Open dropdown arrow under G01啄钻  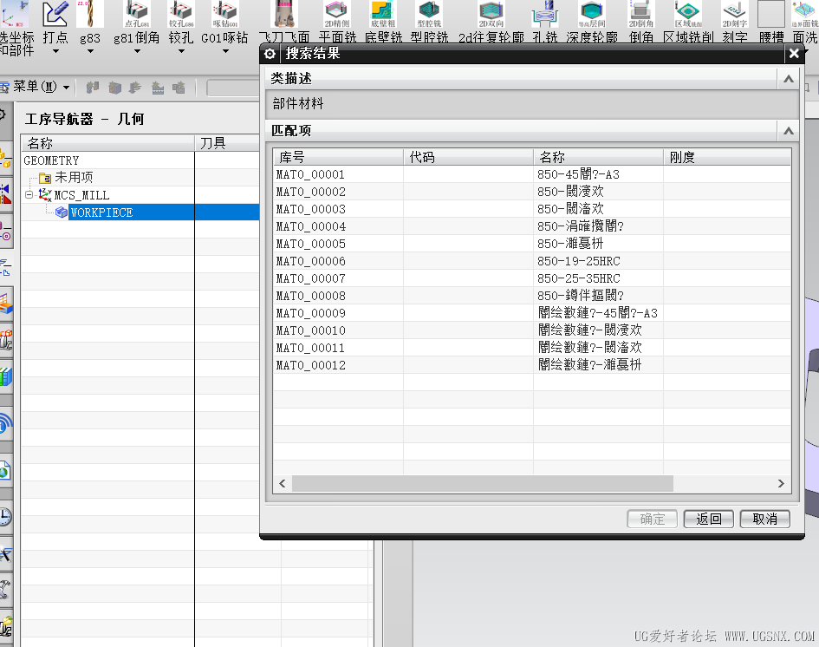(x=225, y=51)
